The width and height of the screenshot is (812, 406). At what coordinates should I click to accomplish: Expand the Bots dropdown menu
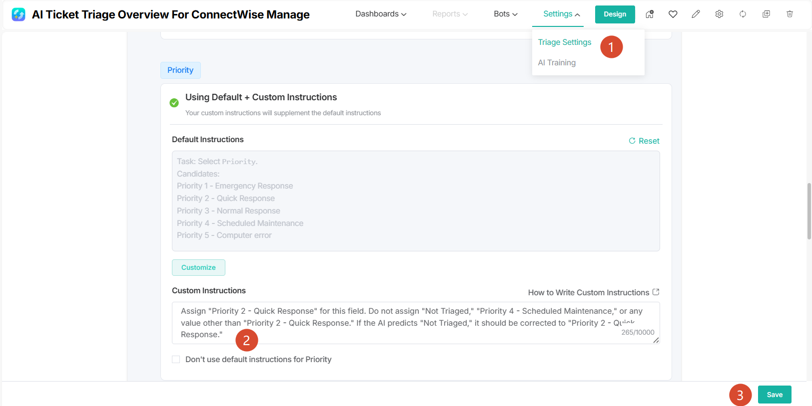click(x=506, y=14)
